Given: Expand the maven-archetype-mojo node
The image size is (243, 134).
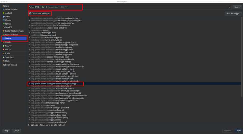Looking at the screenshot, I should tap(29, 69).
